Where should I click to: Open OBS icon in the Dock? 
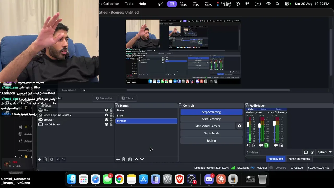pos(192,179)
